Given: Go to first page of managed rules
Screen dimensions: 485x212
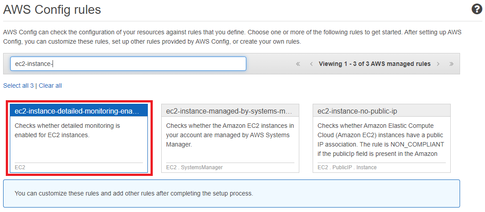Looking at the screenshot, I should 298,64.
